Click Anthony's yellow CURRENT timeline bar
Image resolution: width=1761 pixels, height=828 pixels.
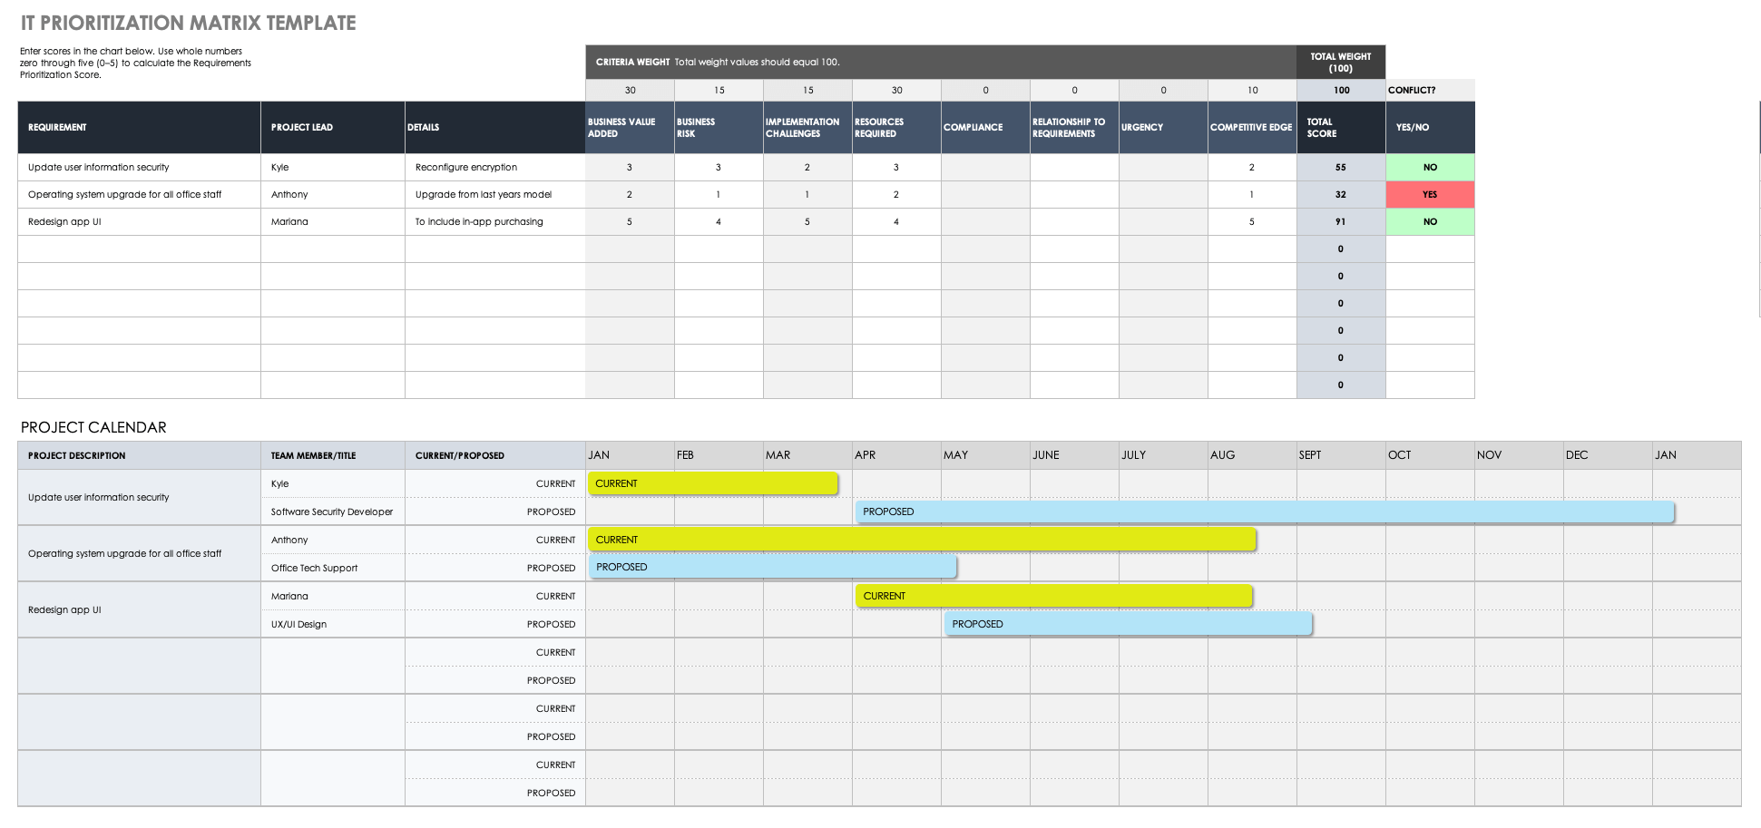click(921, 540)
